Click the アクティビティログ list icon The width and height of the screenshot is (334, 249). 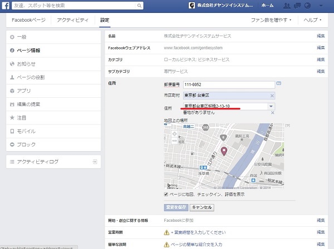tap(12, 162)
